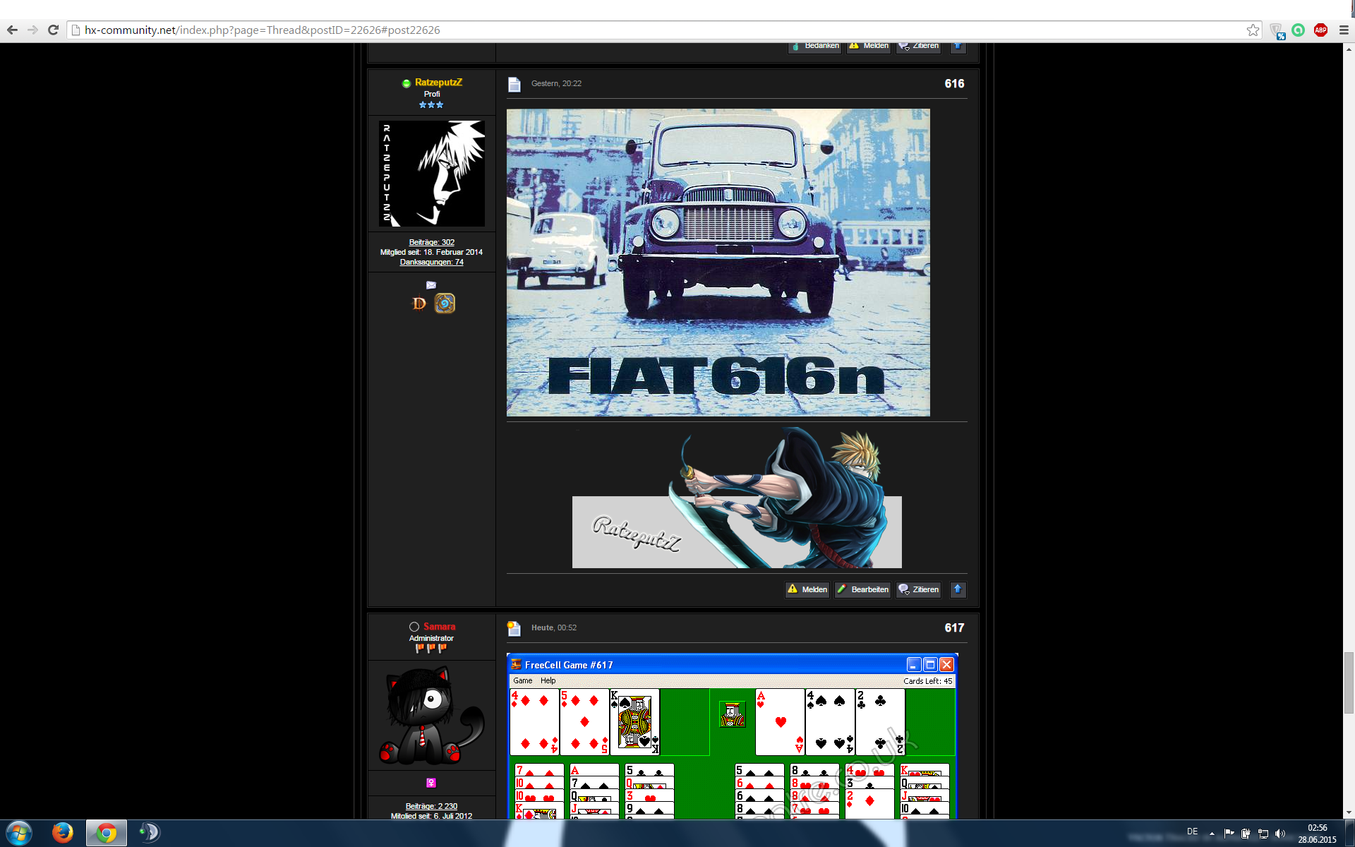Click Melden button on post 616

pyautogui.click(x=807, y=589)
